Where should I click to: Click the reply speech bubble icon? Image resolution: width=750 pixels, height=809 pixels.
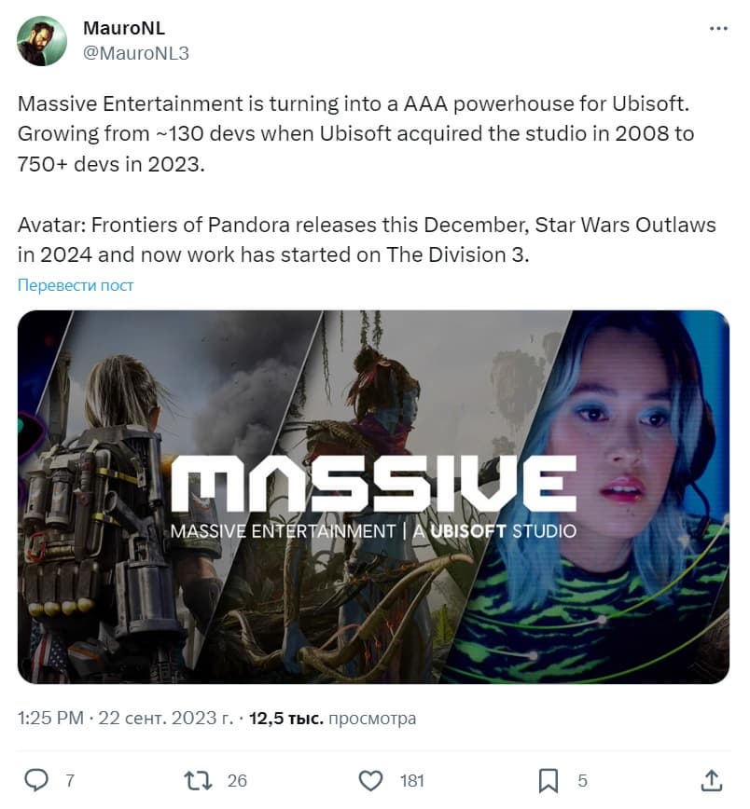pyautogui.click(x=36, y=780)
